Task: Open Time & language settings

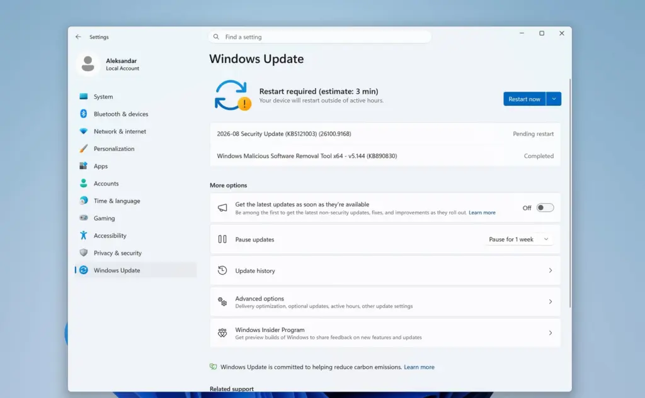Action: 136,201
